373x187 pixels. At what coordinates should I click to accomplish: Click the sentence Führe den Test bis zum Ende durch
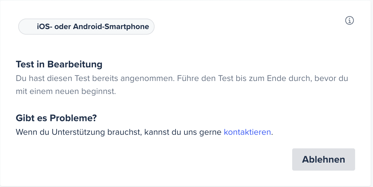click(244, 78)
